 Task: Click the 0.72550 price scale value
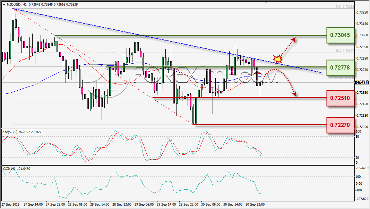[362, 92]
